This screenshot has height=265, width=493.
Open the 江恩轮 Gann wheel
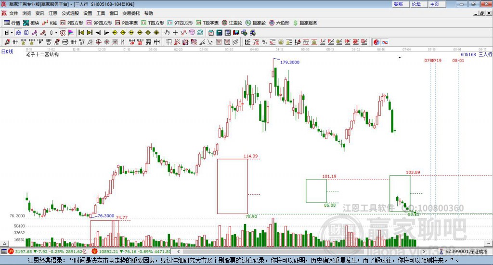click(232, 23)
